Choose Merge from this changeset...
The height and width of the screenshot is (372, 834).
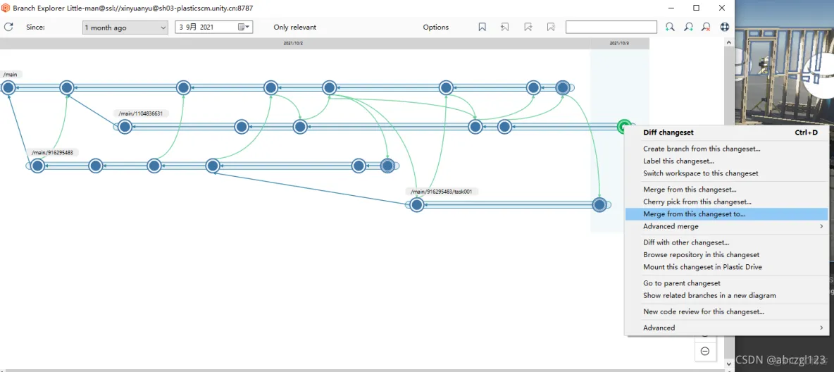(x=726, y=190)
